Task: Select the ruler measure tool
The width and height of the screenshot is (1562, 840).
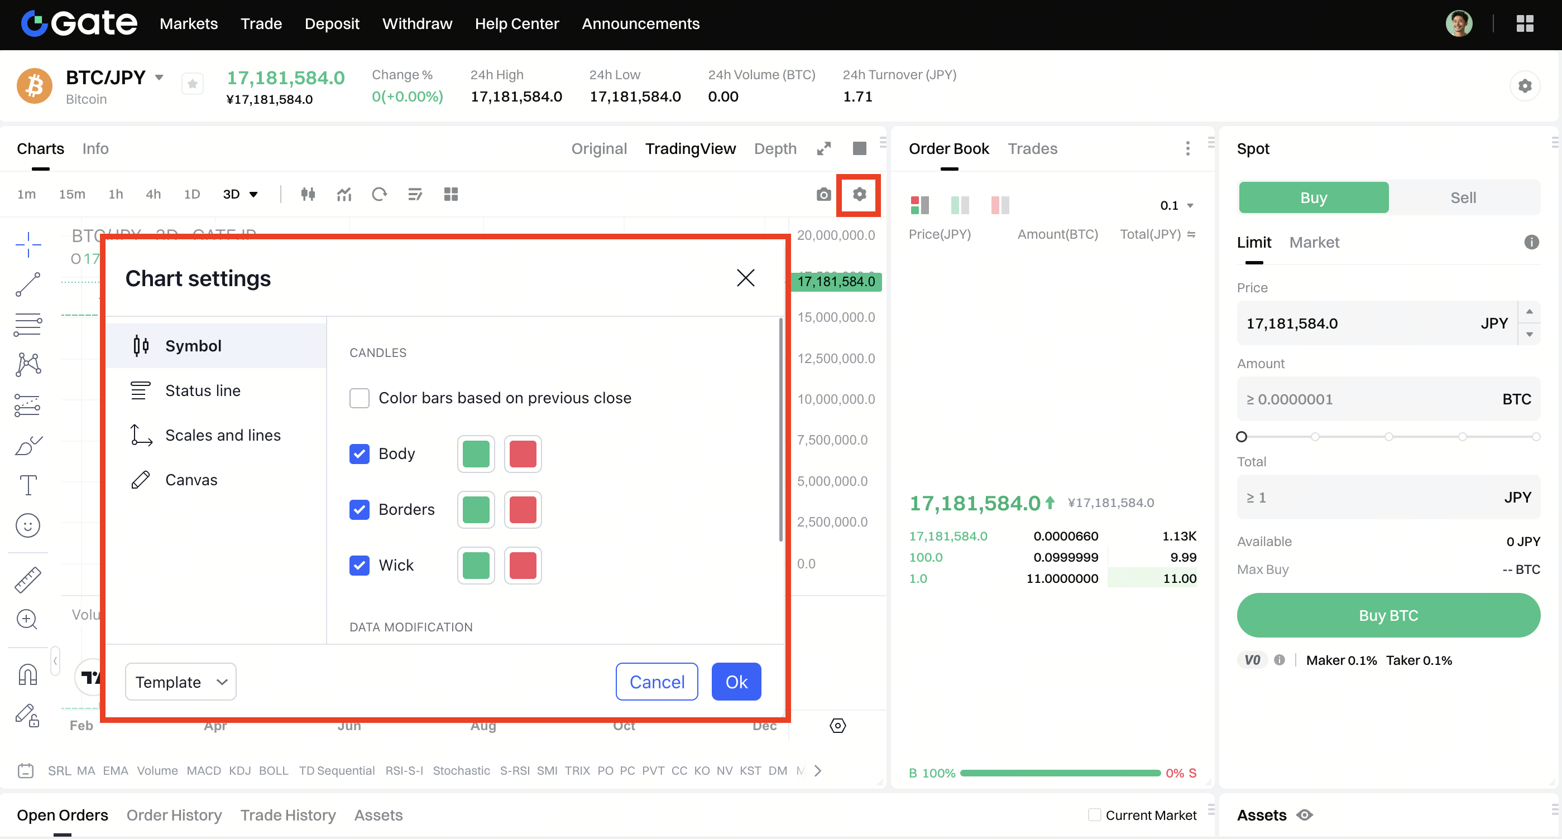Action: coord(28,580)
